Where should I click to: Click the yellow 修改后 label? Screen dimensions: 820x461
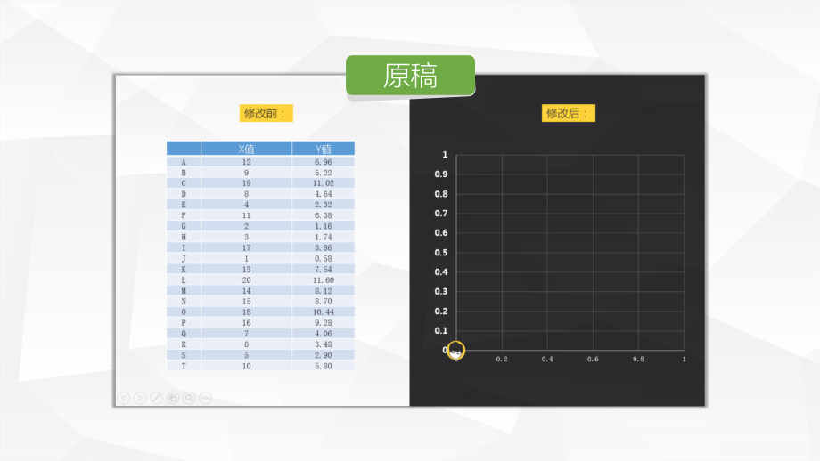tap(569, 113)
